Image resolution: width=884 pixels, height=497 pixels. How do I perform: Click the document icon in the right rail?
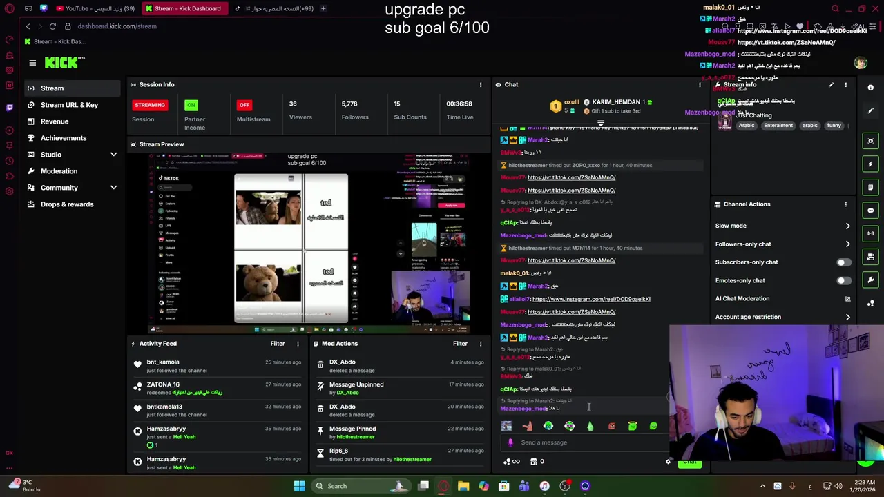click(870, 187)
